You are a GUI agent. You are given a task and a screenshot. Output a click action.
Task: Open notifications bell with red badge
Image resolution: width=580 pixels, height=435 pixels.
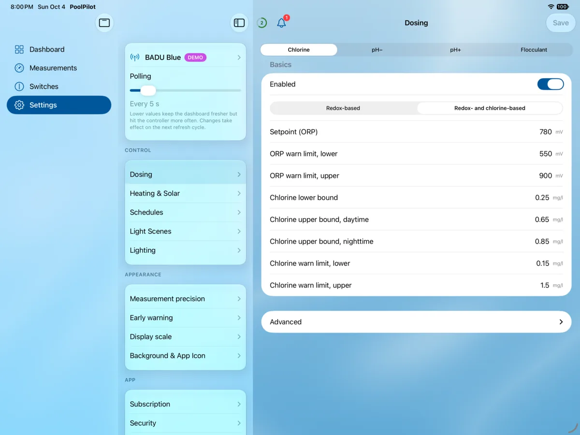[282, 22]
